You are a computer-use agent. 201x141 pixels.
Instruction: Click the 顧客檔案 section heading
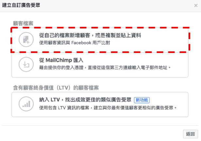[23, 24]
